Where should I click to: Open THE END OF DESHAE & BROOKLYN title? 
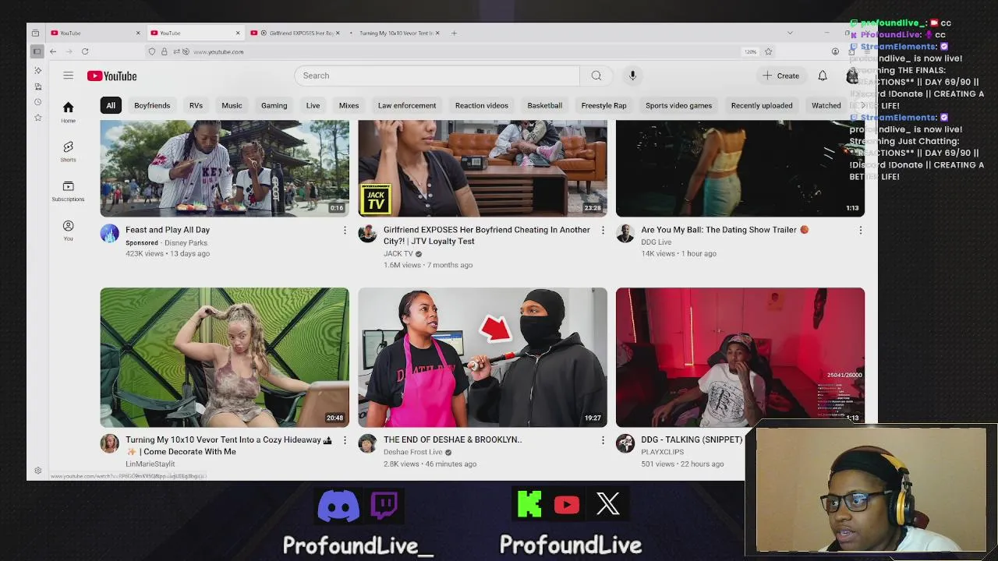click(452, 439)
